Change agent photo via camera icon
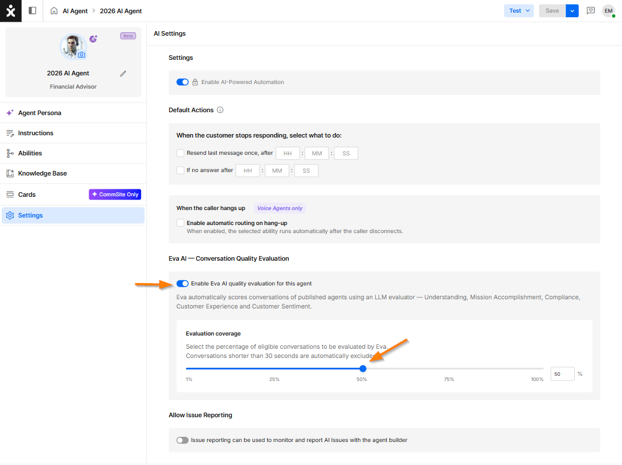The image size is (622, 465). click(x=81, y=55)
